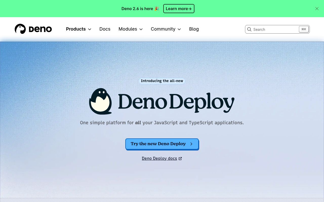Viewport: 324px width, 202px height.
Task: Click the Deno Deploy penguin mascot
Action: (x=101, y=101)
